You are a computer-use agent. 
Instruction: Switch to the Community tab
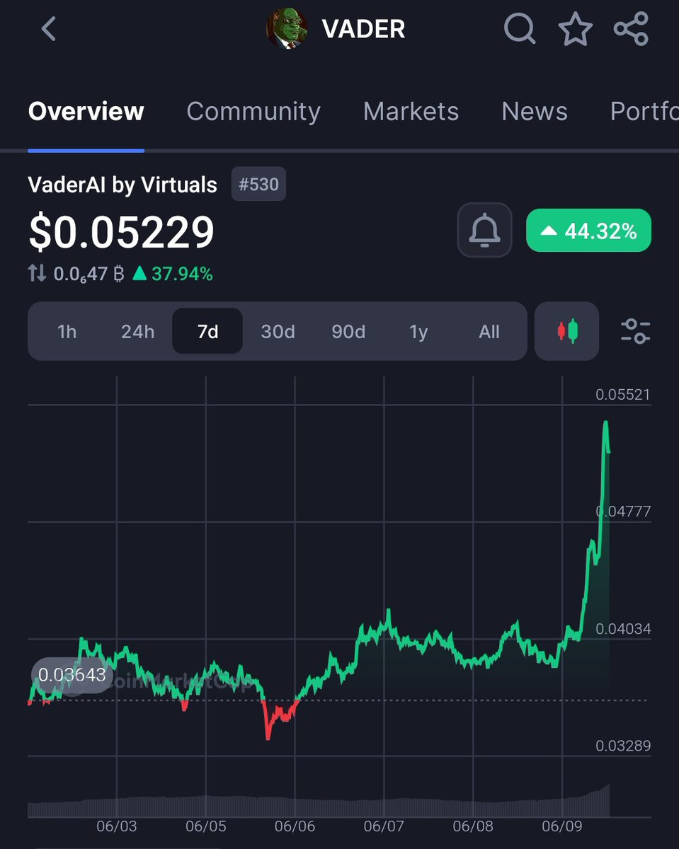tap(253, 111)
